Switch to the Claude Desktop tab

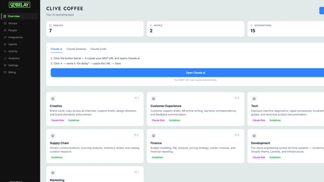click(76, 49)
